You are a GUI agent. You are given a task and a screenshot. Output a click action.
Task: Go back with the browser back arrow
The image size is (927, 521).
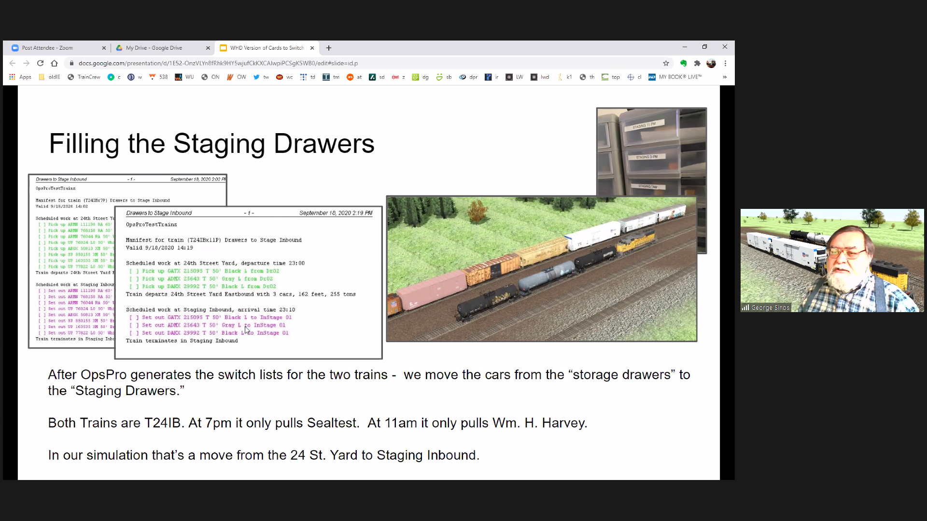[13, 63]
